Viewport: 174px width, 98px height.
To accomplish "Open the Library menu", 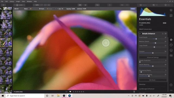I will click(12, 1).
